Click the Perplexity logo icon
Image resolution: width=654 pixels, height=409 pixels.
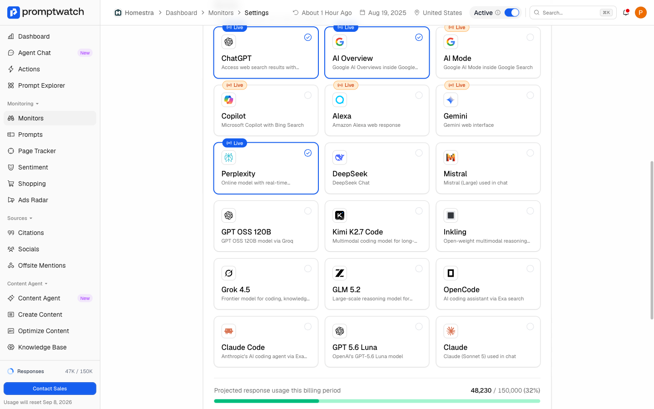(x=228, y=157)
